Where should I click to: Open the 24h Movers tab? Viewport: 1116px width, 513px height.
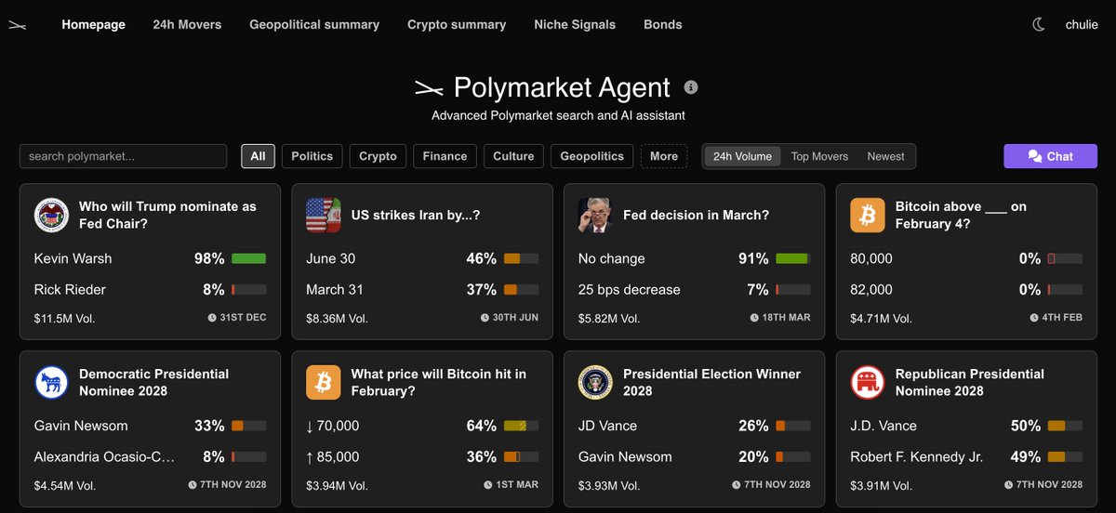[187, 25]
